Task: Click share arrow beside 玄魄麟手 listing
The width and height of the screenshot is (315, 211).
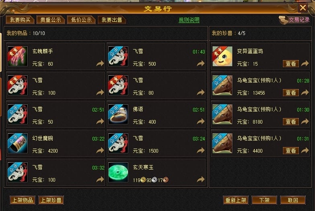Action: pos(100,63)
